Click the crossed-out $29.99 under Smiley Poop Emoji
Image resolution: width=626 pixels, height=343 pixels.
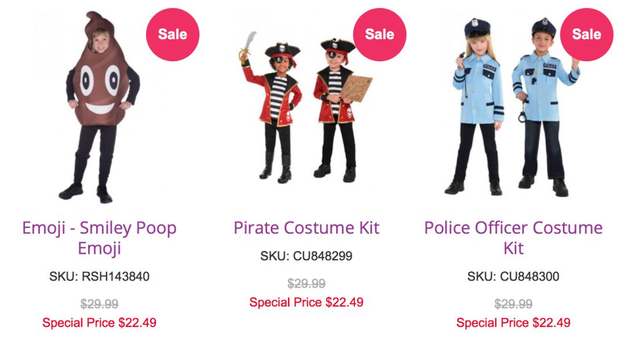[x=99, y=304]
